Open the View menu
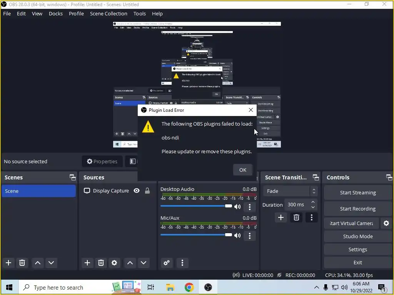This screenshot has width=394, height=295. 37,13
